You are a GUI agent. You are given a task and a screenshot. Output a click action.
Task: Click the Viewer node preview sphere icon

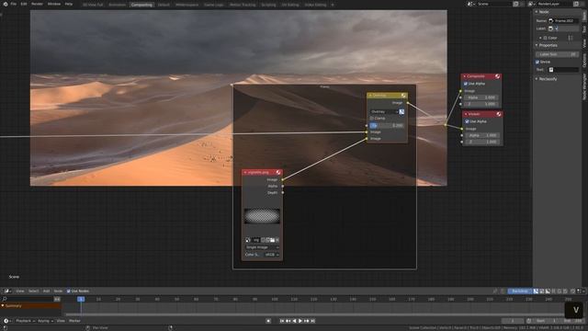499,114
